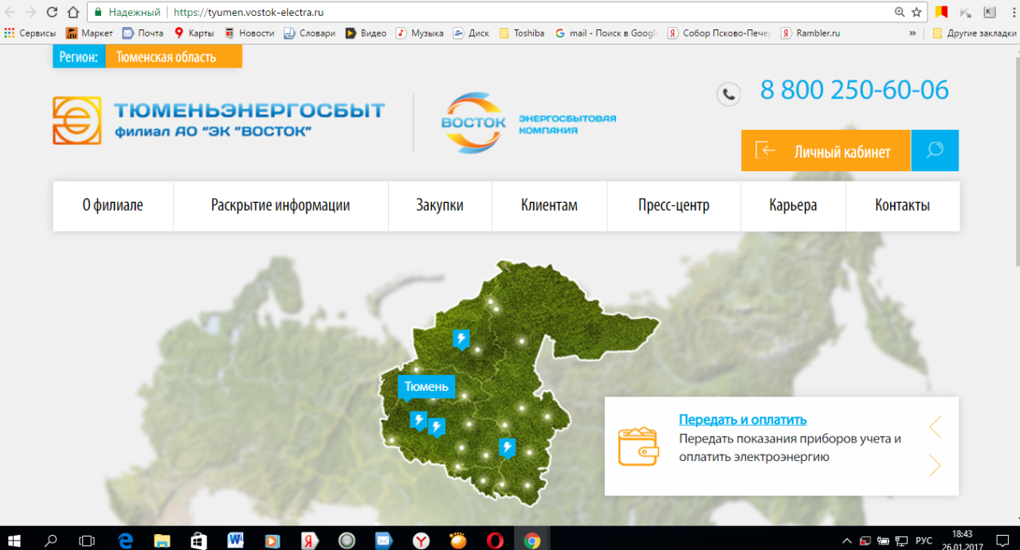Open the Windows Start menu
The width and height of the screenshot is (1020, 550).
coord(15,540)
